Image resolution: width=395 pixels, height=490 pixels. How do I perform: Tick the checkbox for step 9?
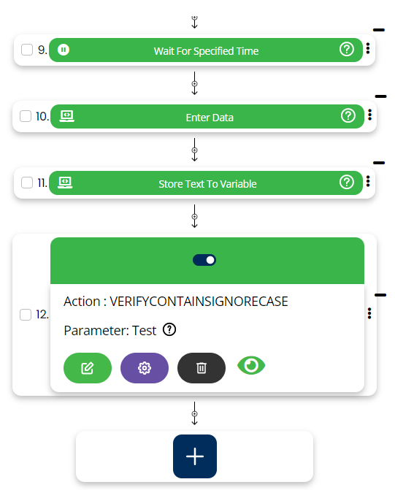27,50
